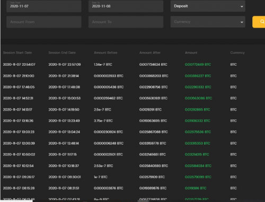Screen dimensions: 265x202
Task: Click green amount 0.01936332 BTC
Action: point(197,121)
